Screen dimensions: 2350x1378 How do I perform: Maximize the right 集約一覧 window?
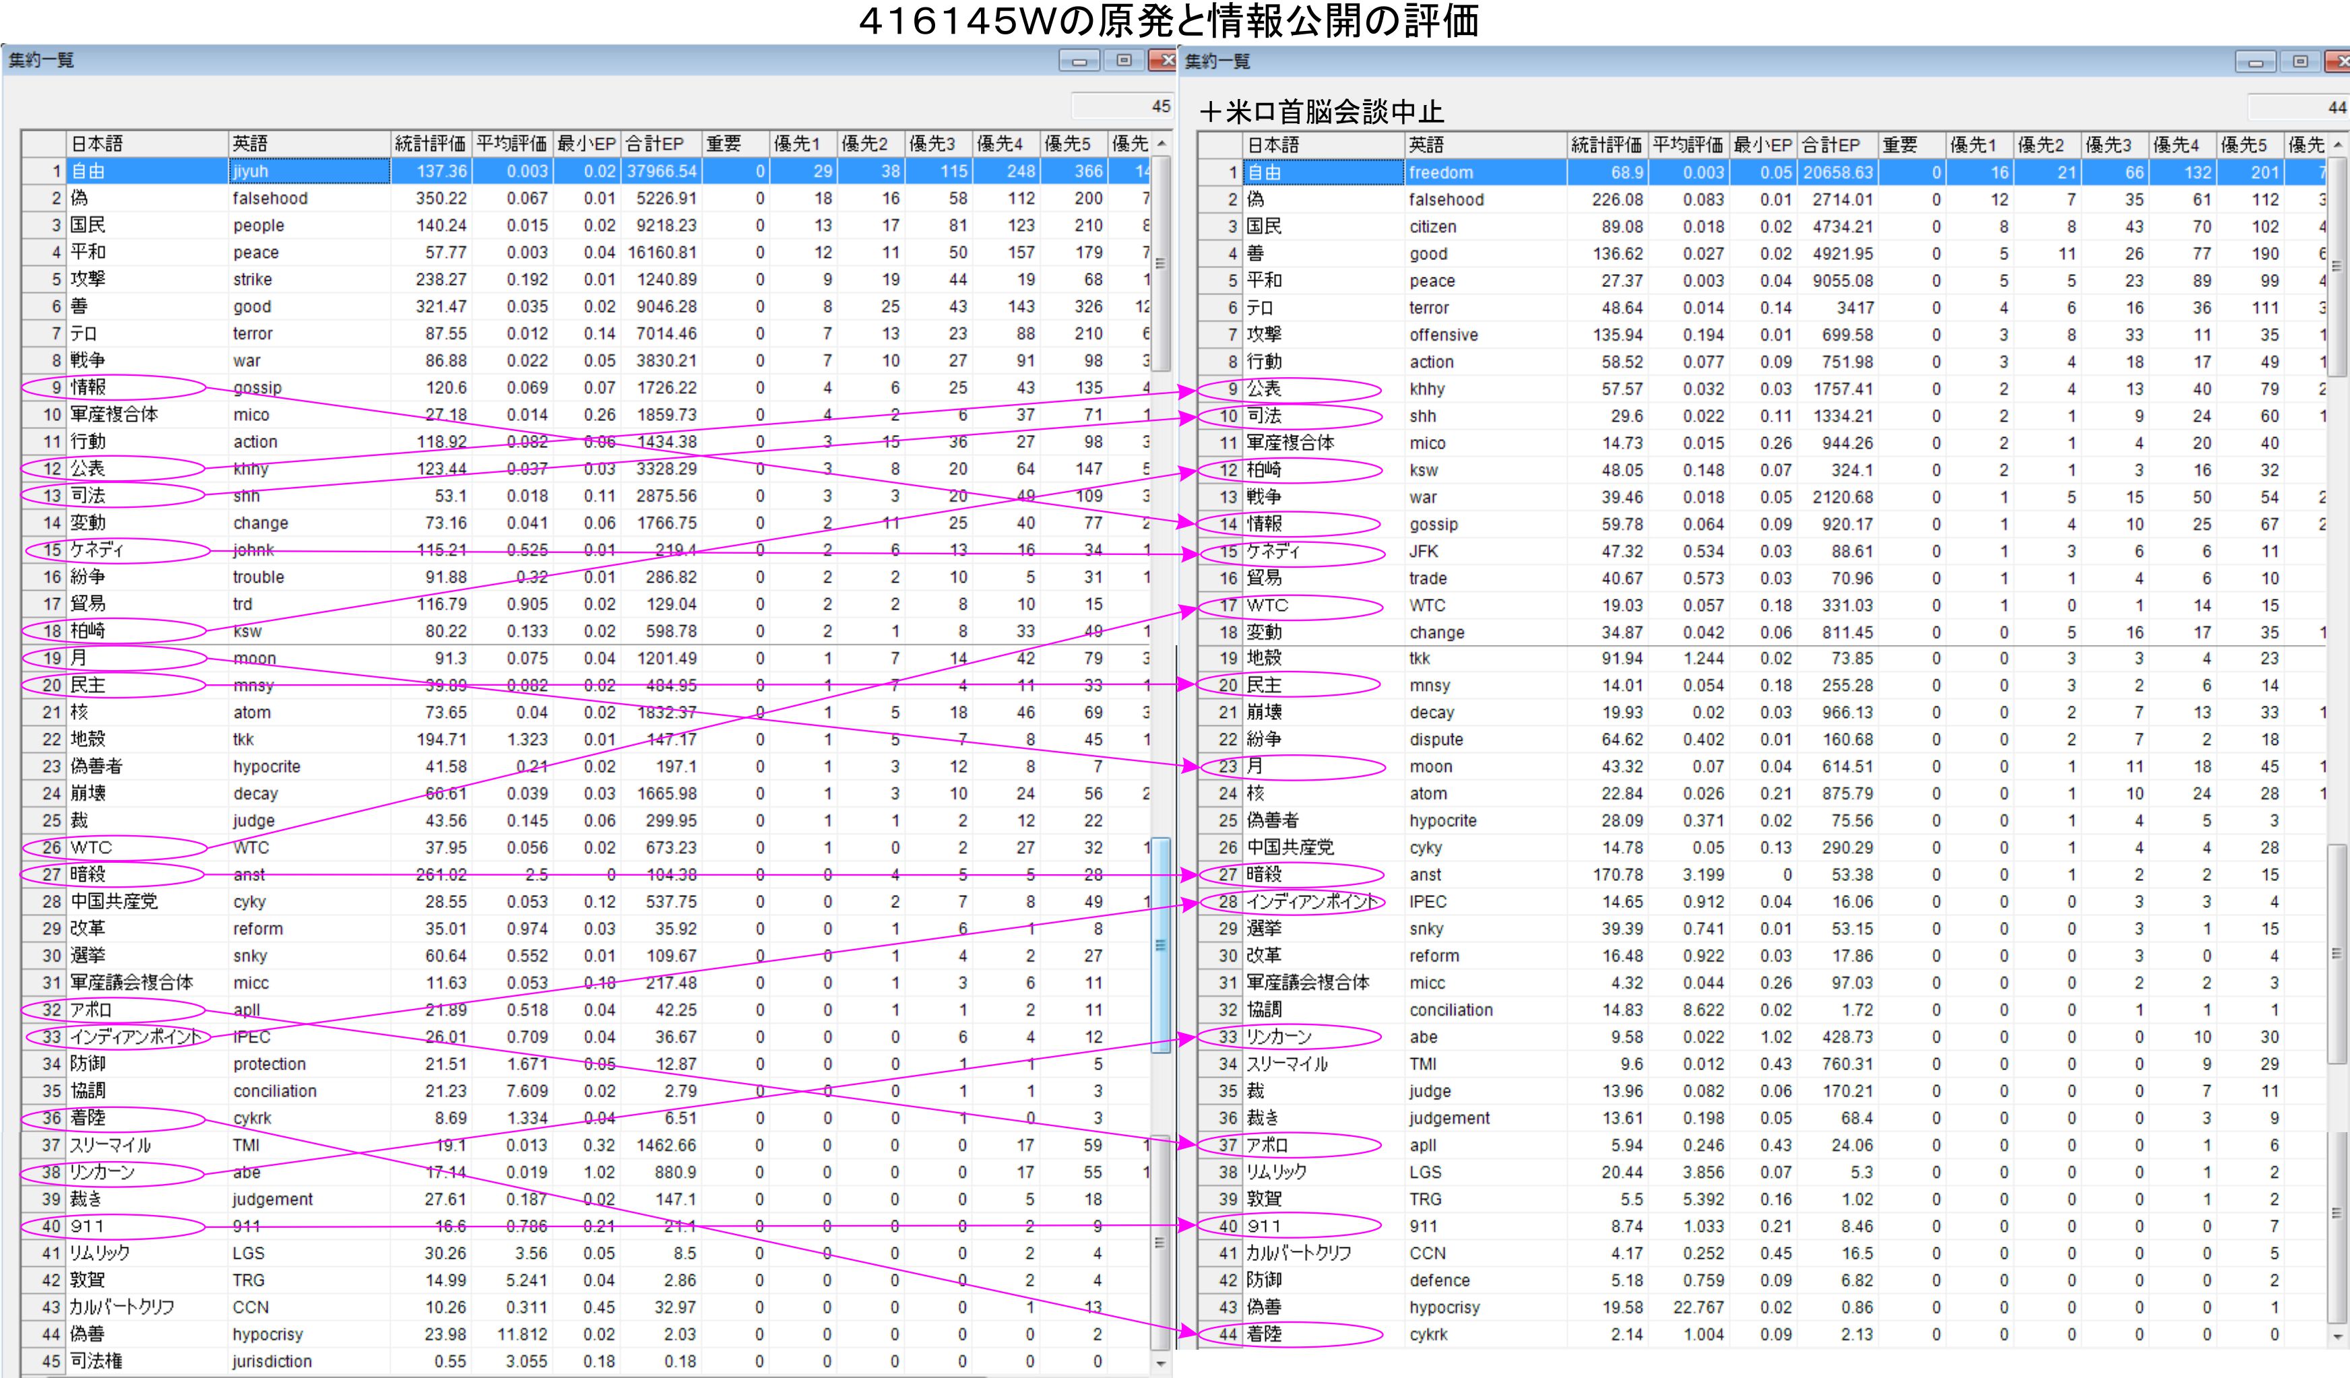coord(2299,63)
